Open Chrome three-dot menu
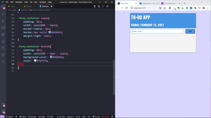The height and width of the screenshot is (118, 211). tap(208, 8)
